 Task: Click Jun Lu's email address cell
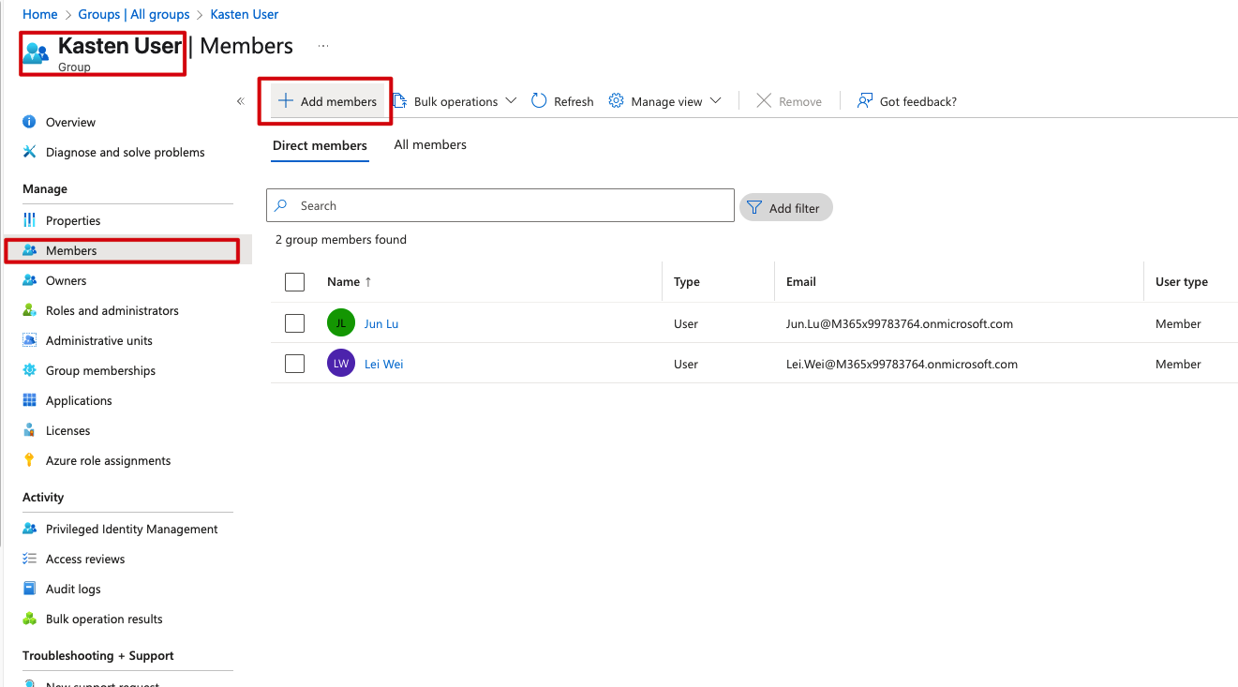coord(900,323)
